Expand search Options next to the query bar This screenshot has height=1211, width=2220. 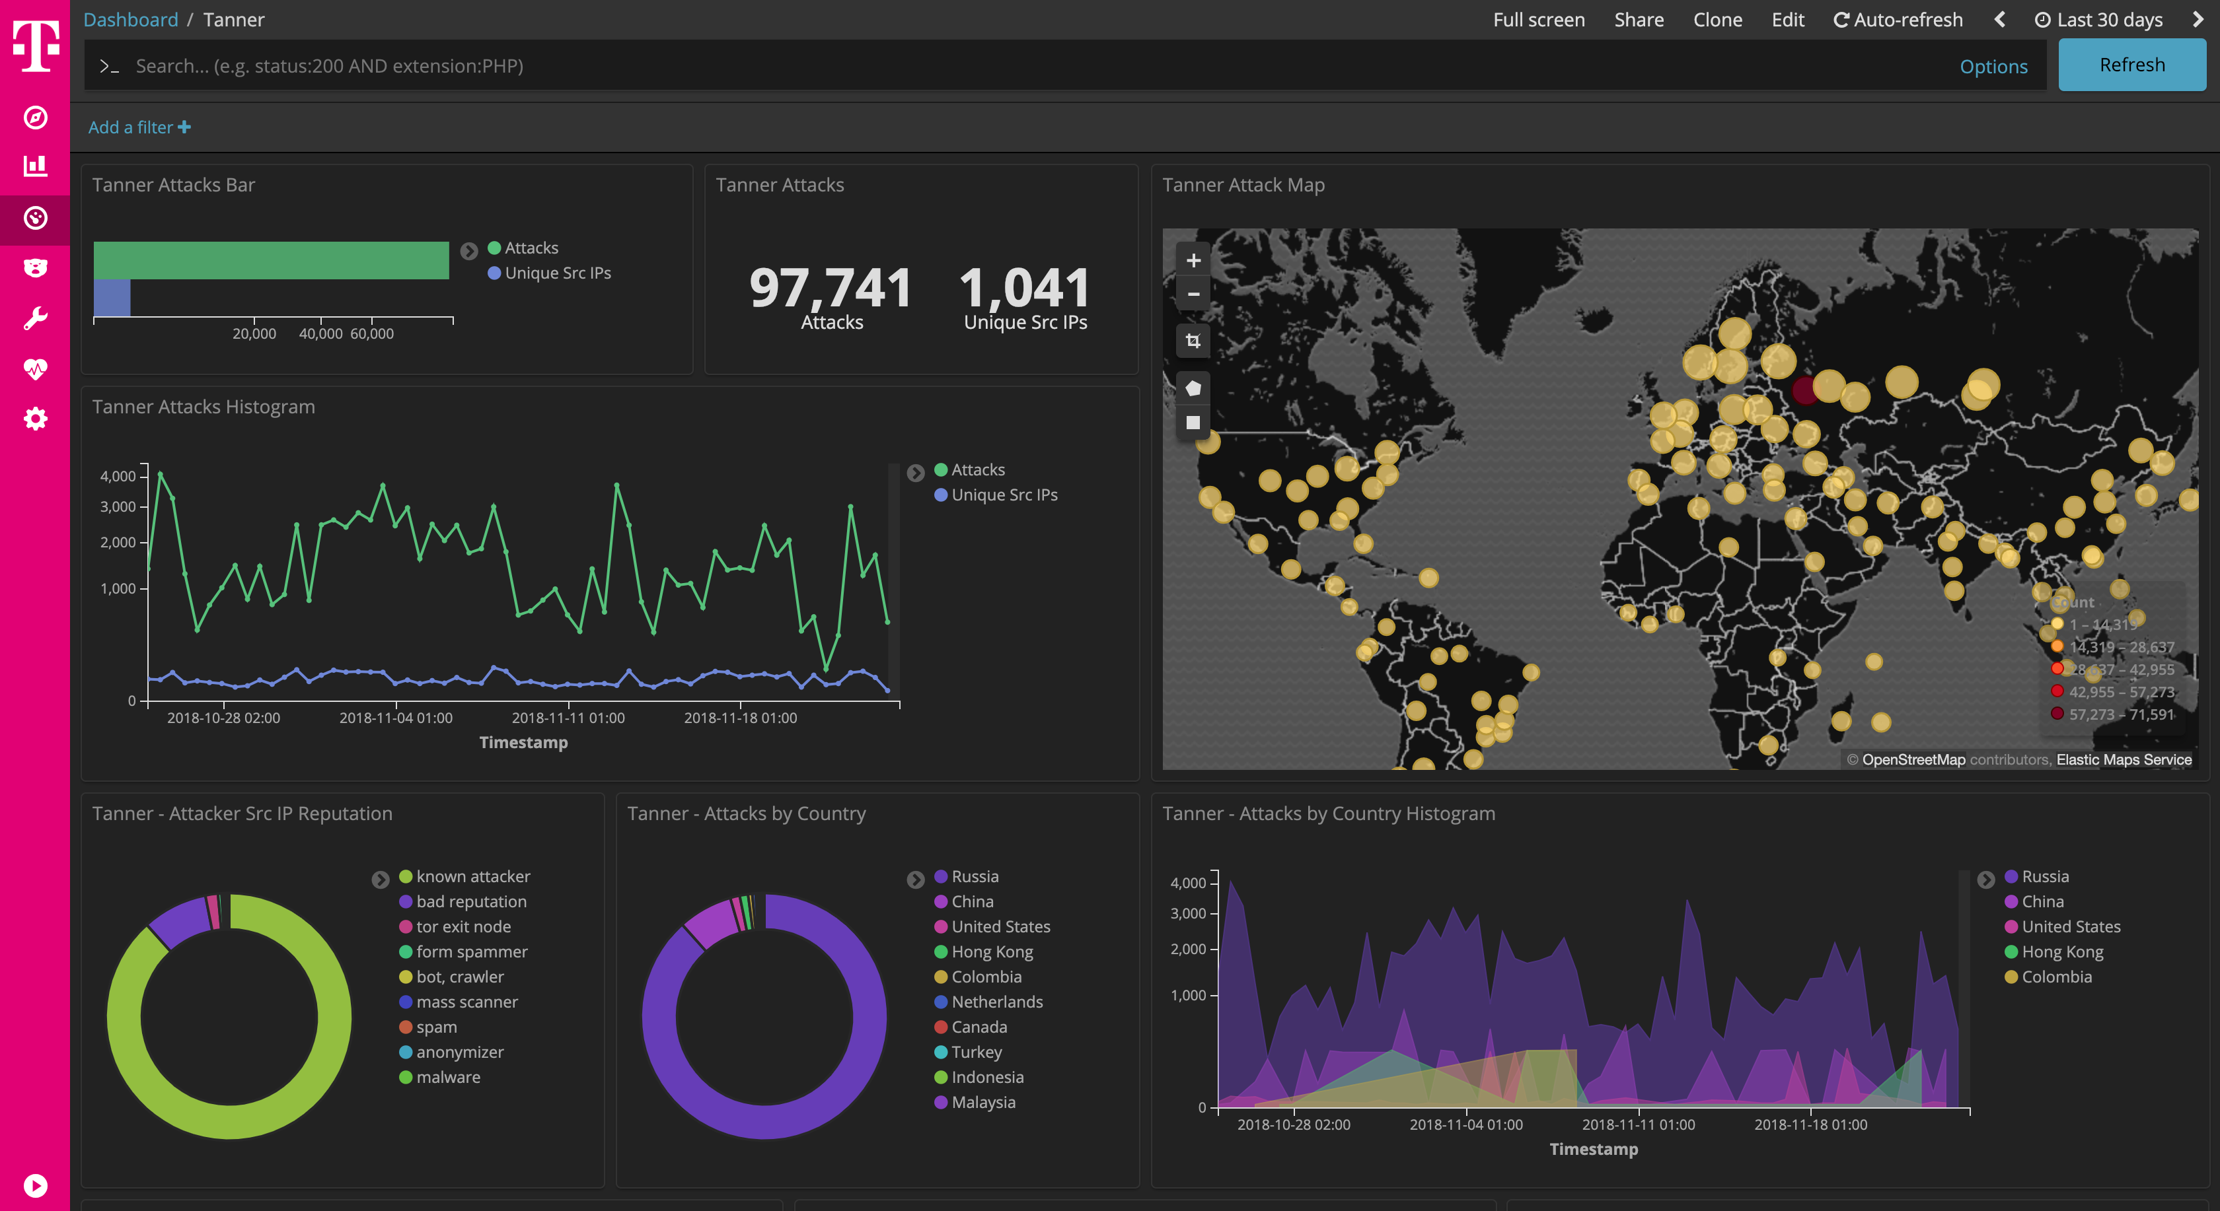point(1993,65)
